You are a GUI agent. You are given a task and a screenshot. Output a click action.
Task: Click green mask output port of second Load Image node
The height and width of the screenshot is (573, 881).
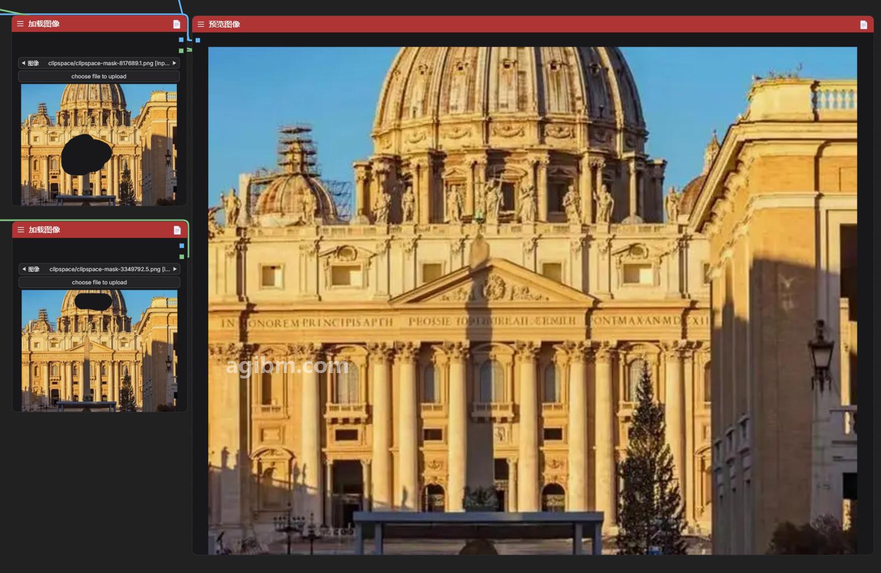point(182,256)
